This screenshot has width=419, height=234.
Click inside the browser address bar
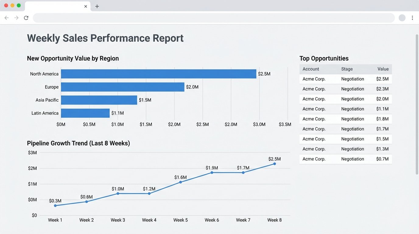click(213, 18)
